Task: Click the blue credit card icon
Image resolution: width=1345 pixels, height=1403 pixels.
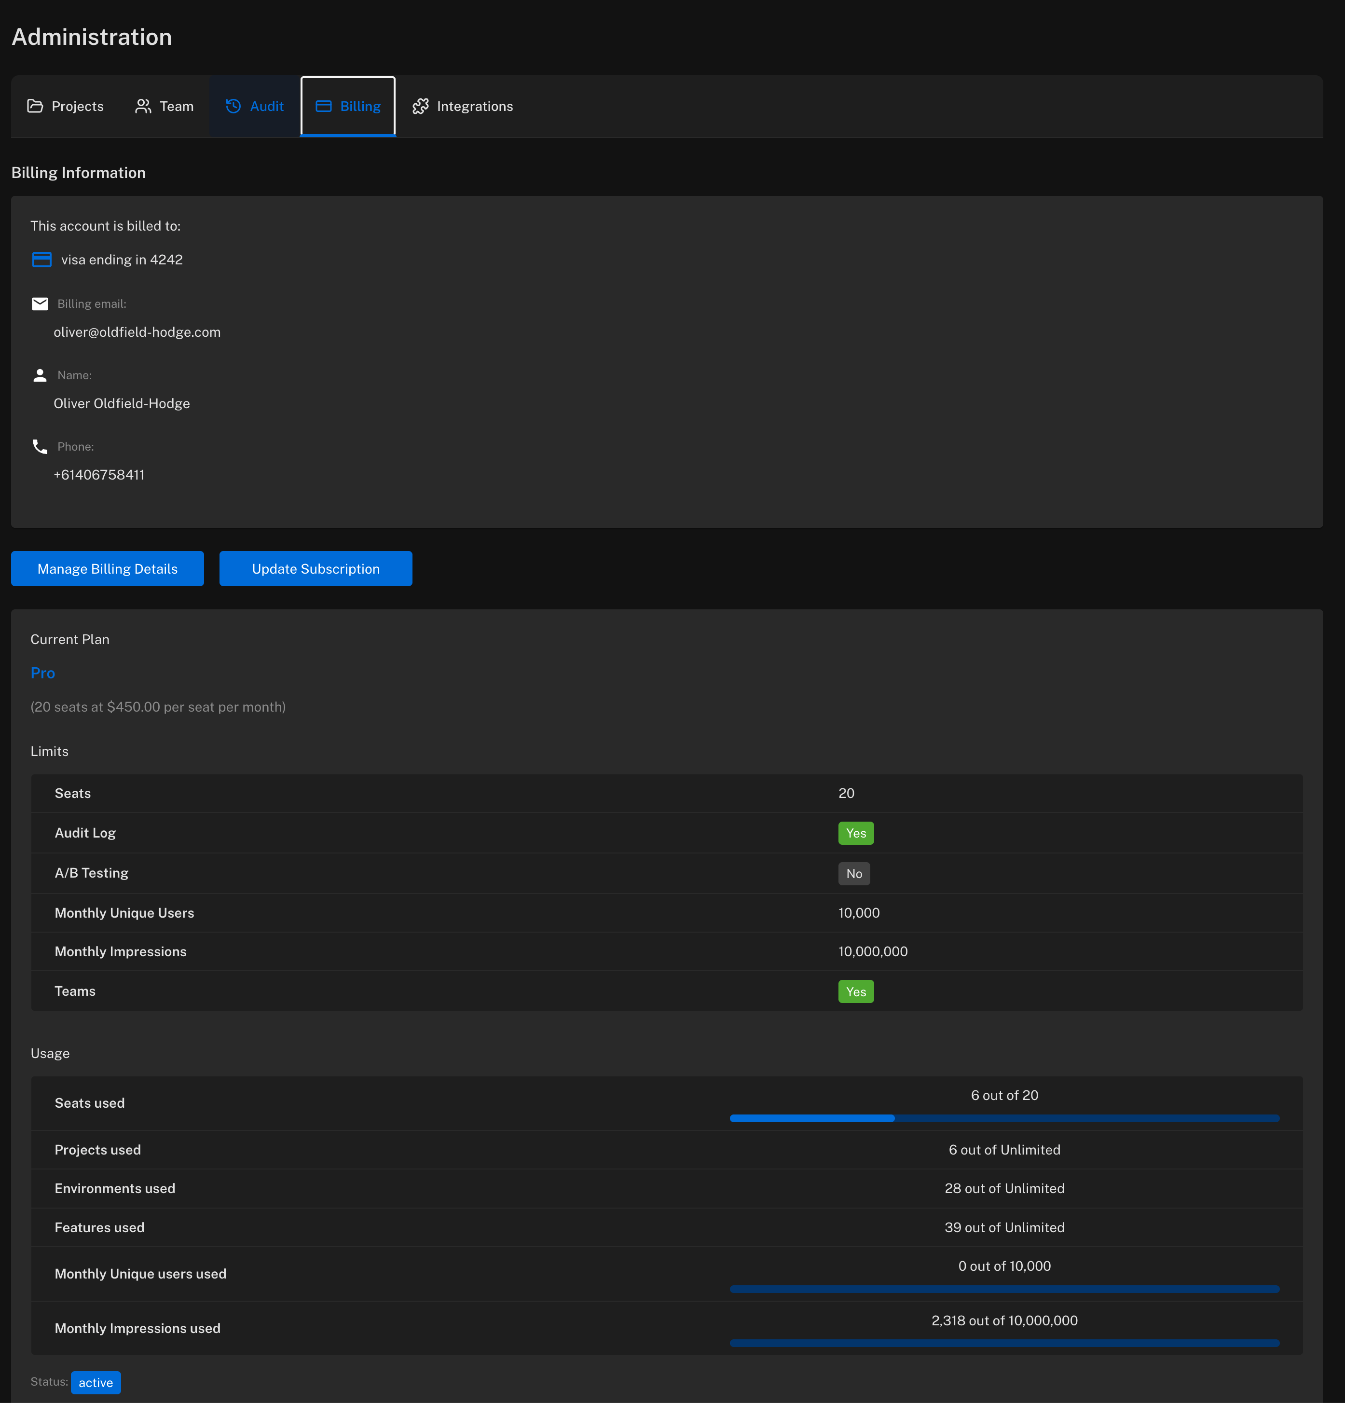Action: [x=41, y=259]
